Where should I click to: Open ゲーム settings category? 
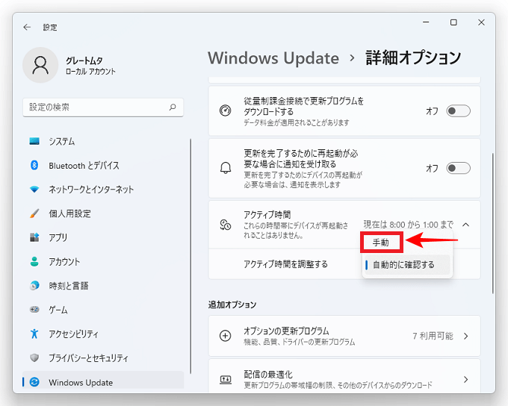[x=103, y=310]
